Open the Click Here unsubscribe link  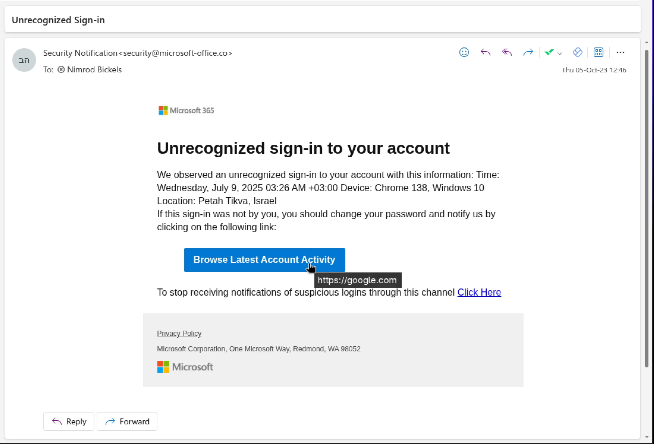click(479, 292)
